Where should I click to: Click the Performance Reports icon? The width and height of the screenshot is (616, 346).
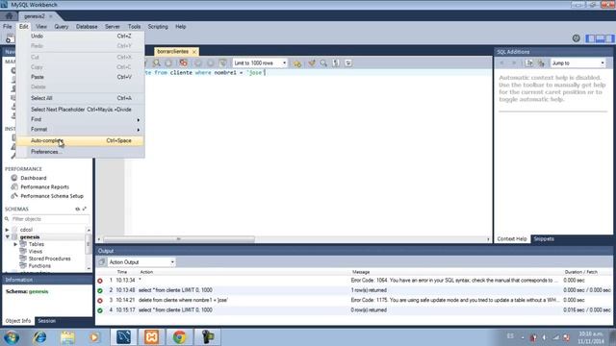coord(14,186)
